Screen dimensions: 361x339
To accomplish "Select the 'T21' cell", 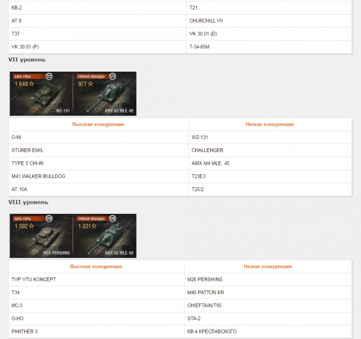I will point(269,8).
